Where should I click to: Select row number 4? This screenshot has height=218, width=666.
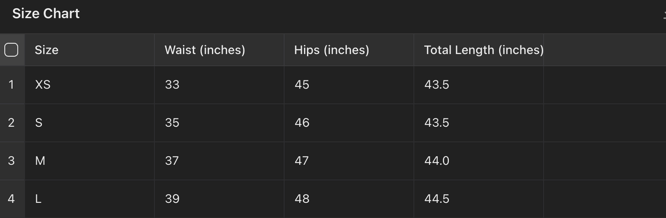[12, 199]
